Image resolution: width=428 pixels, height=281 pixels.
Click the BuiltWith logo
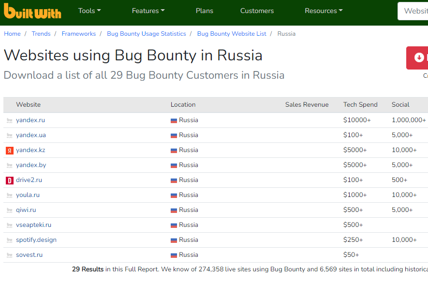point(32,11)
